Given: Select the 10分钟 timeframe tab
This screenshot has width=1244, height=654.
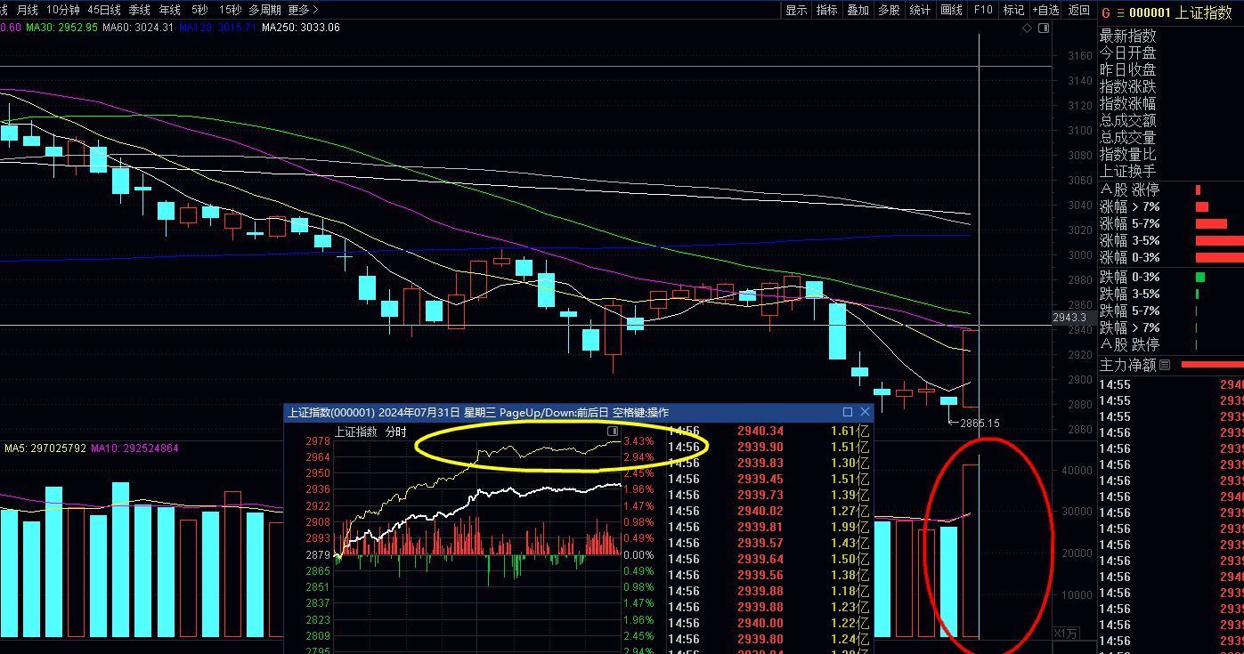Looking at the screenshot, I should [63, 10].
